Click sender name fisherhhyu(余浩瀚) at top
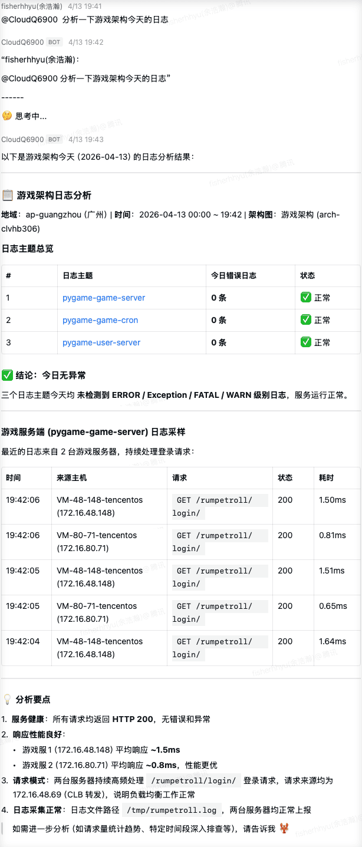This screenshot has height=847, width=362. (32, 6)
